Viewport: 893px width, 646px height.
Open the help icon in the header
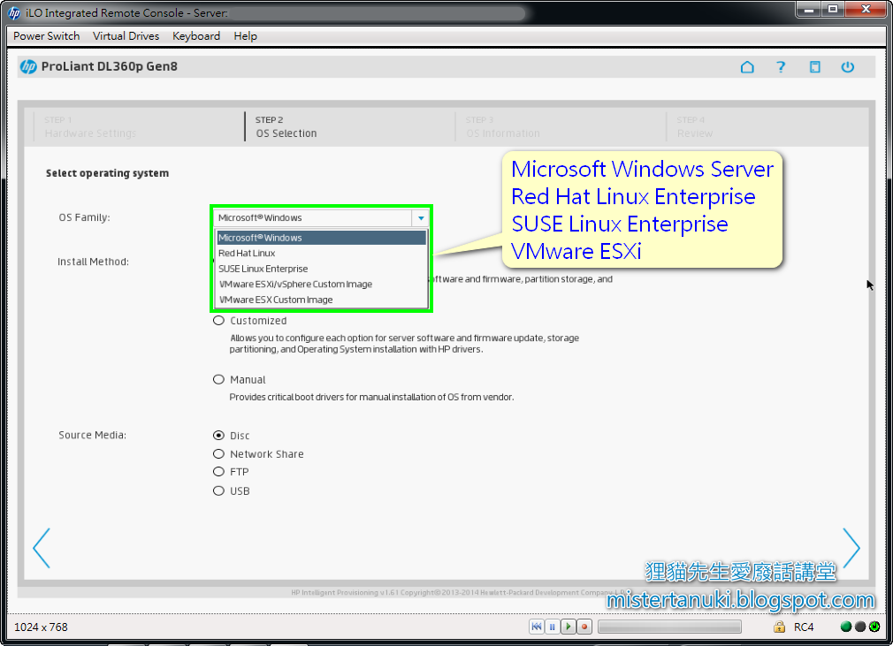point(781,66)
